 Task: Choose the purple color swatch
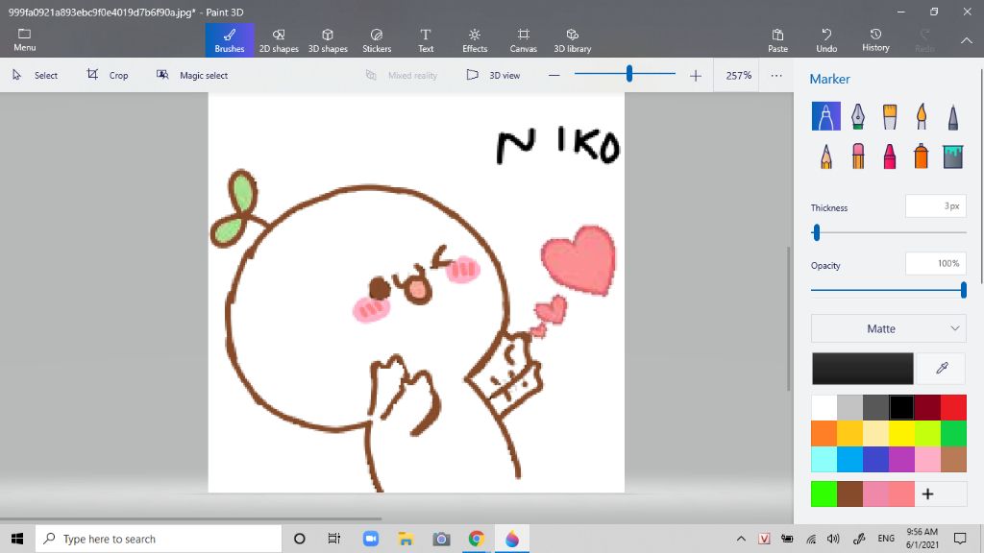901,459
